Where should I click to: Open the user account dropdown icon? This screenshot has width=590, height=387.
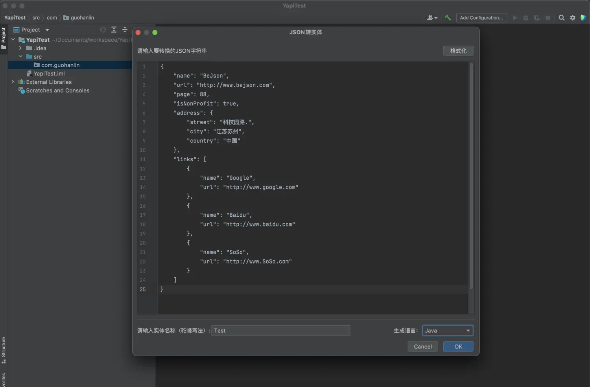[432, 18]
